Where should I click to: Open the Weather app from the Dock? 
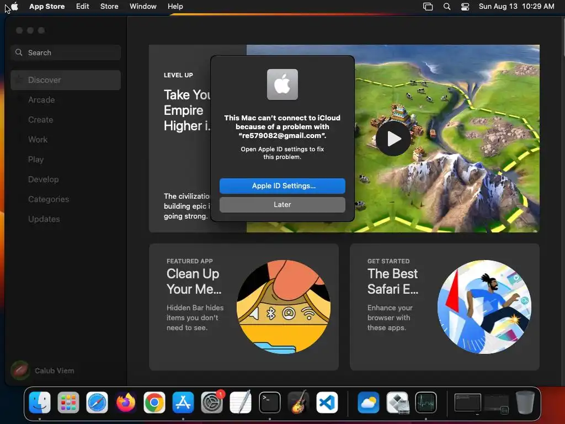(x=368, y=402)
